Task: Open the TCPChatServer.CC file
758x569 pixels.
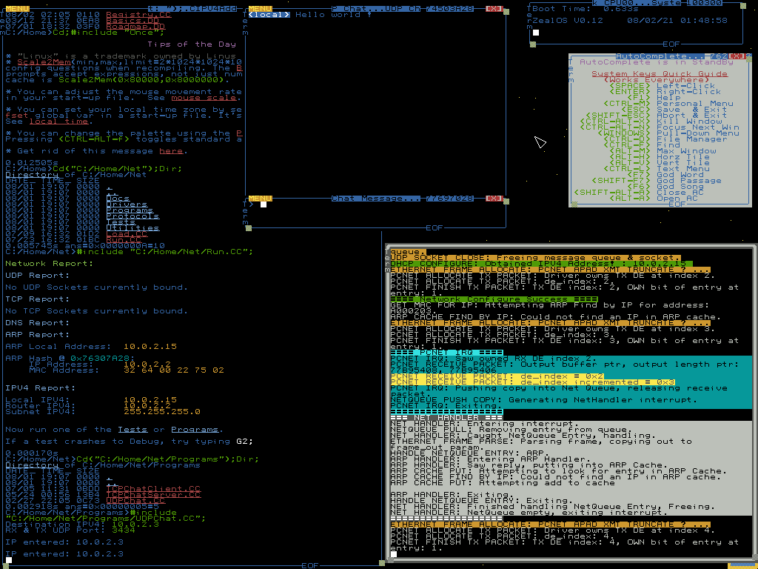Action: 153,495
